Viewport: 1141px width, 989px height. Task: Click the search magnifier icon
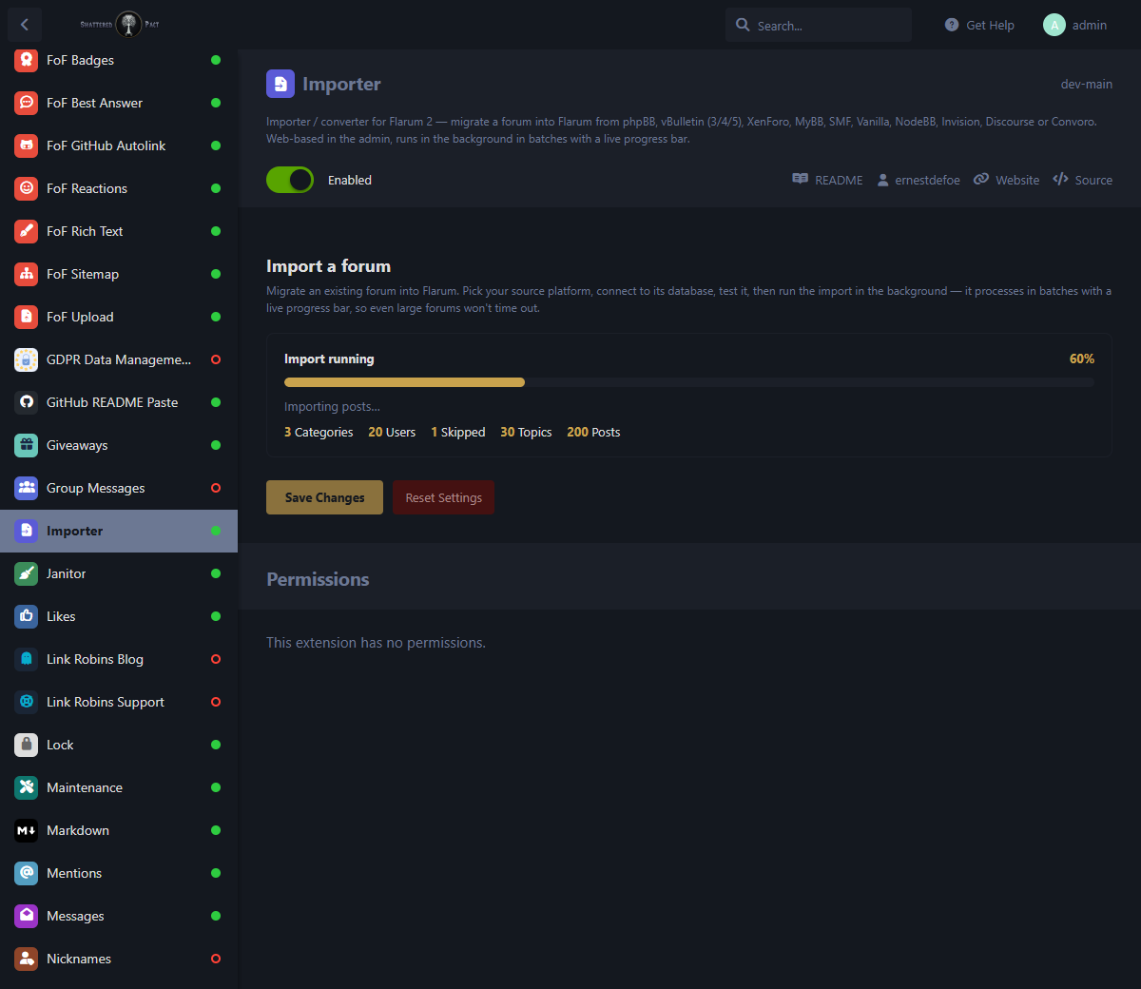tap(743, 25)
